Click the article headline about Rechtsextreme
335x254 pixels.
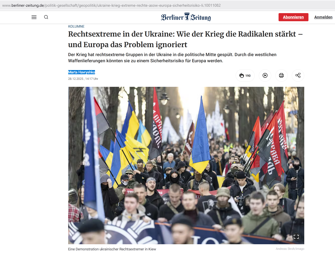(x=186, y=39)
